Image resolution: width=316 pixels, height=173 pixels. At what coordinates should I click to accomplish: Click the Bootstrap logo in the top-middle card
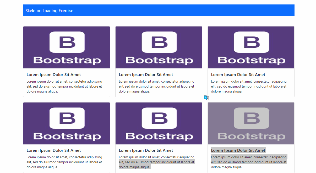click(159, 47)
